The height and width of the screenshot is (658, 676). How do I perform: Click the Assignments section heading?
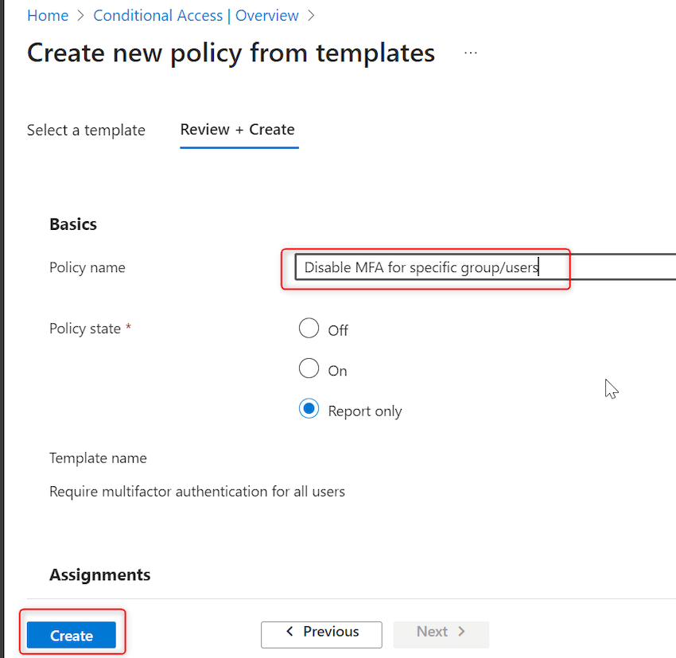99,574
